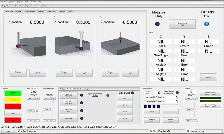Click the Block Skip LED indicator
224x134 pixels.
click(132, 93)
